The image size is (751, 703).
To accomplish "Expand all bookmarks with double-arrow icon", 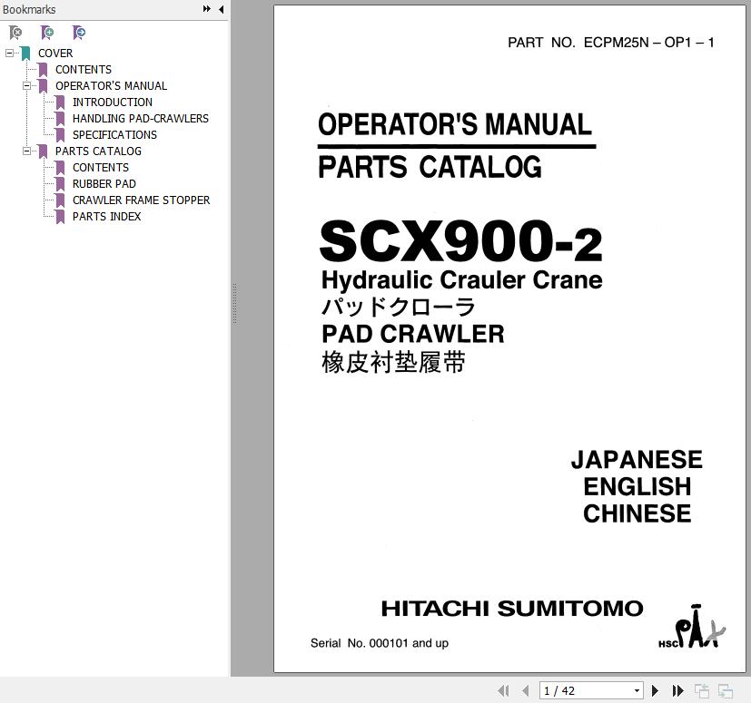I will (207, 8).
